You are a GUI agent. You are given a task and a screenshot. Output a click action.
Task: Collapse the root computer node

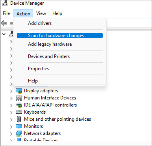4,34
